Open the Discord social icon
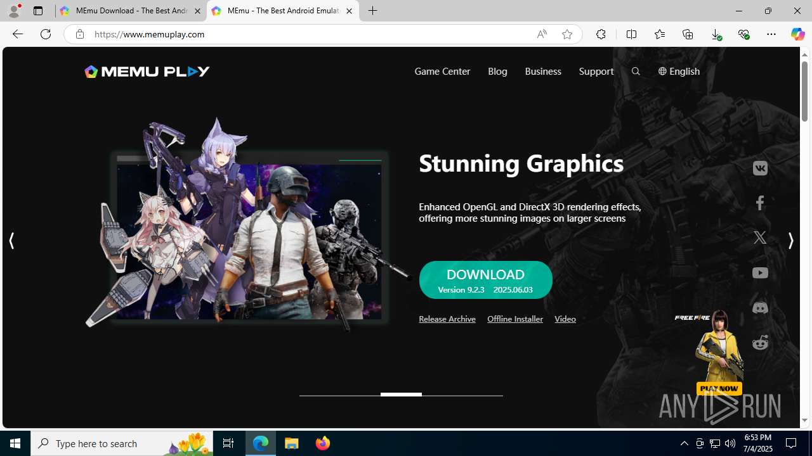The width and height of the screenshot is (812, 456). coord(760,308)
